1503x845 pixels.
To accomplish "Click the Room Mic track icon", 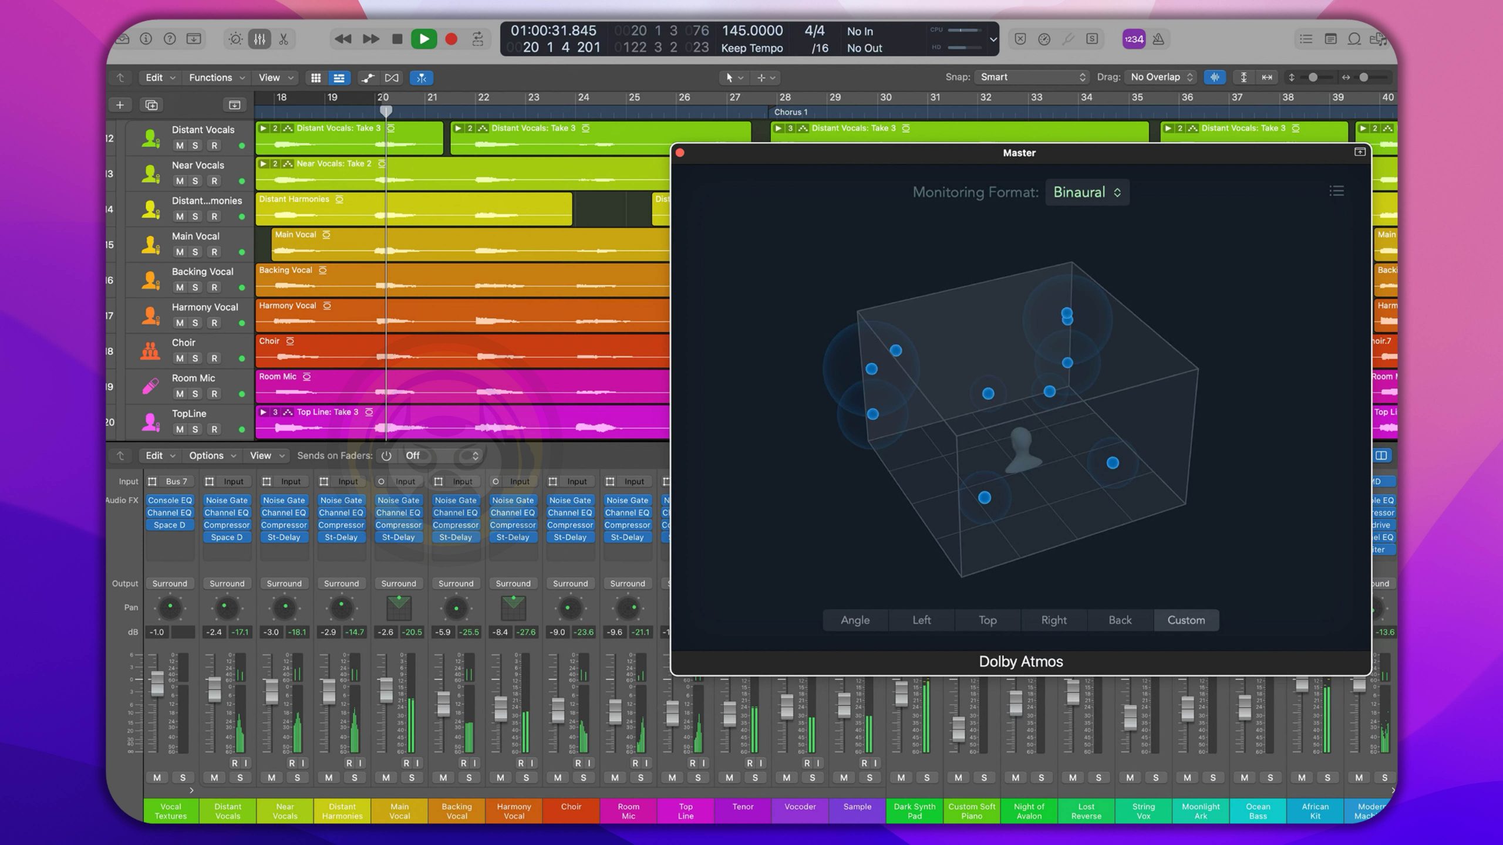I will (150, 386).
